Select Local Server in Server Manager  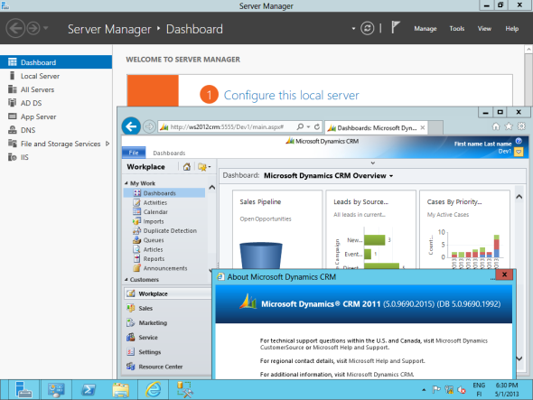pyautogui.click(x=40, y=76)
